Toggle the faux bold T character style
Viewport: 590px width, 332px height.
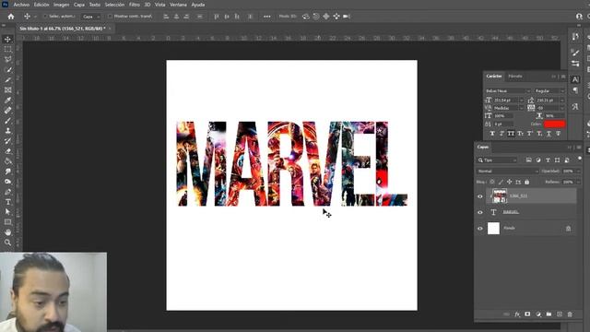tap(492, 134)
